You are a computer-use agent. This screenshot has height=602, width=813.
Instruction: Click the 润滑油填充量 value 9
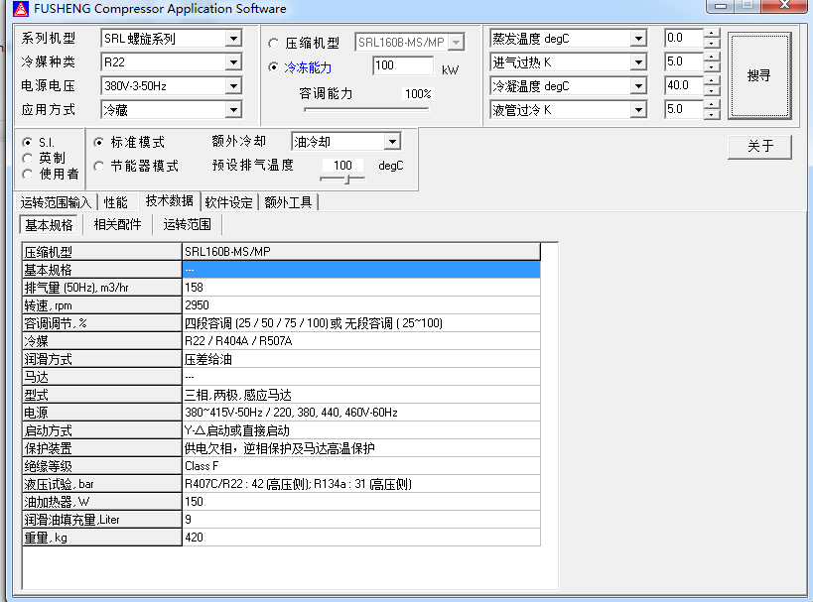(x=361, y=520)
